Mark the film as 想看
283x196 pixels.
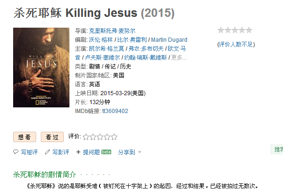tap(24, 137)
